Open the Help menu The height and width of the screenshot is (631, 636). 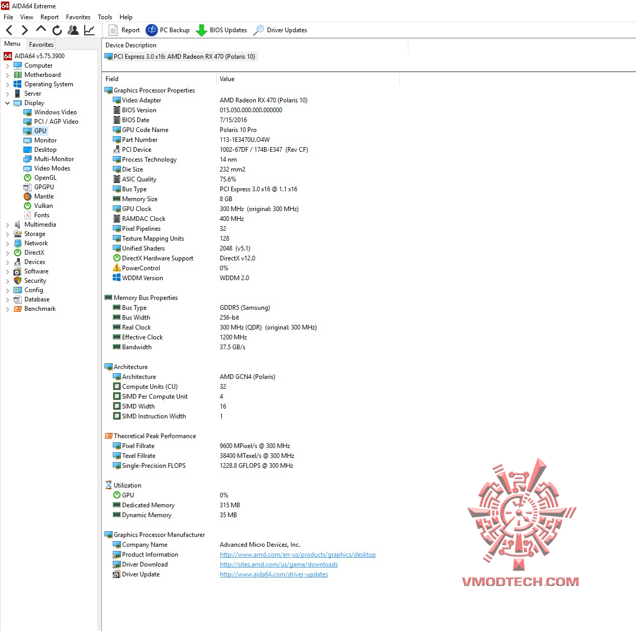[126, 17]
